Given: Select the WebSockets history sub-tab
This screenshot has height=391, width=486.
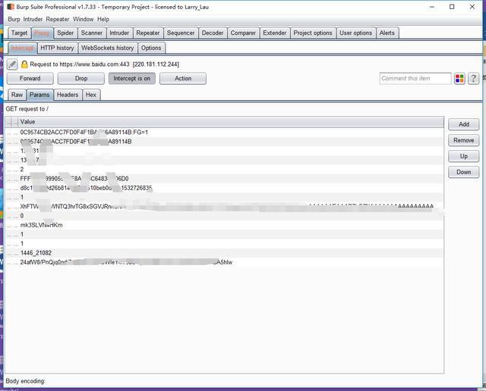Looking at the screenshot, I should 108,48.
